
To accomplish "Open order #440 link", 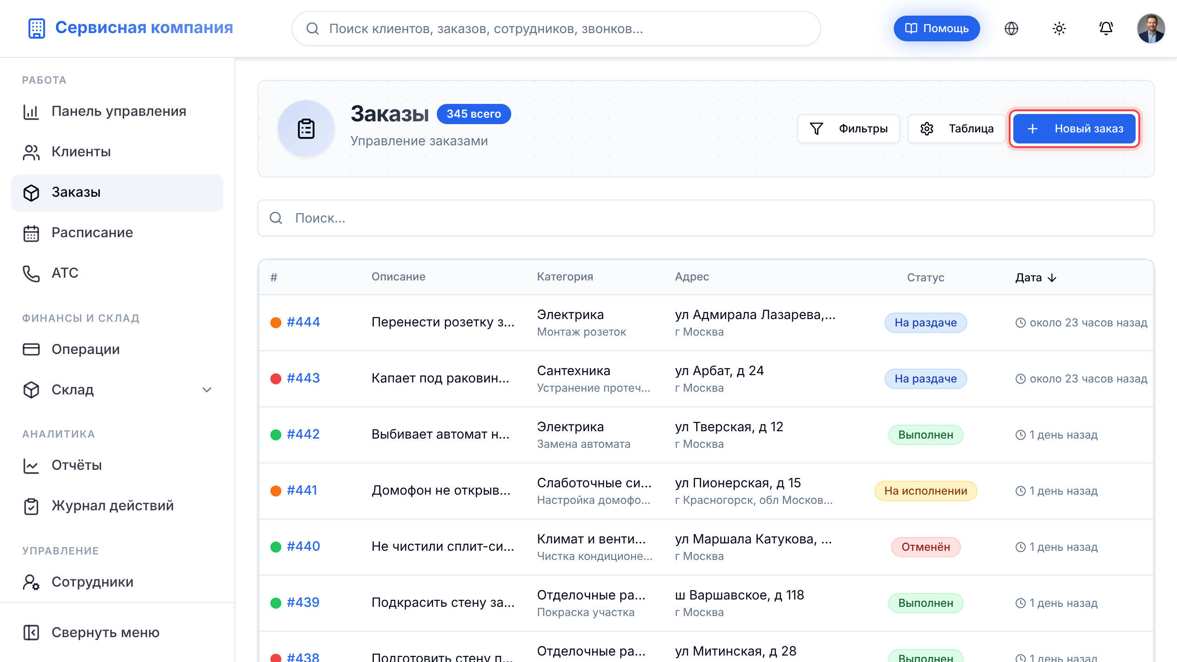I will point(303,547).
